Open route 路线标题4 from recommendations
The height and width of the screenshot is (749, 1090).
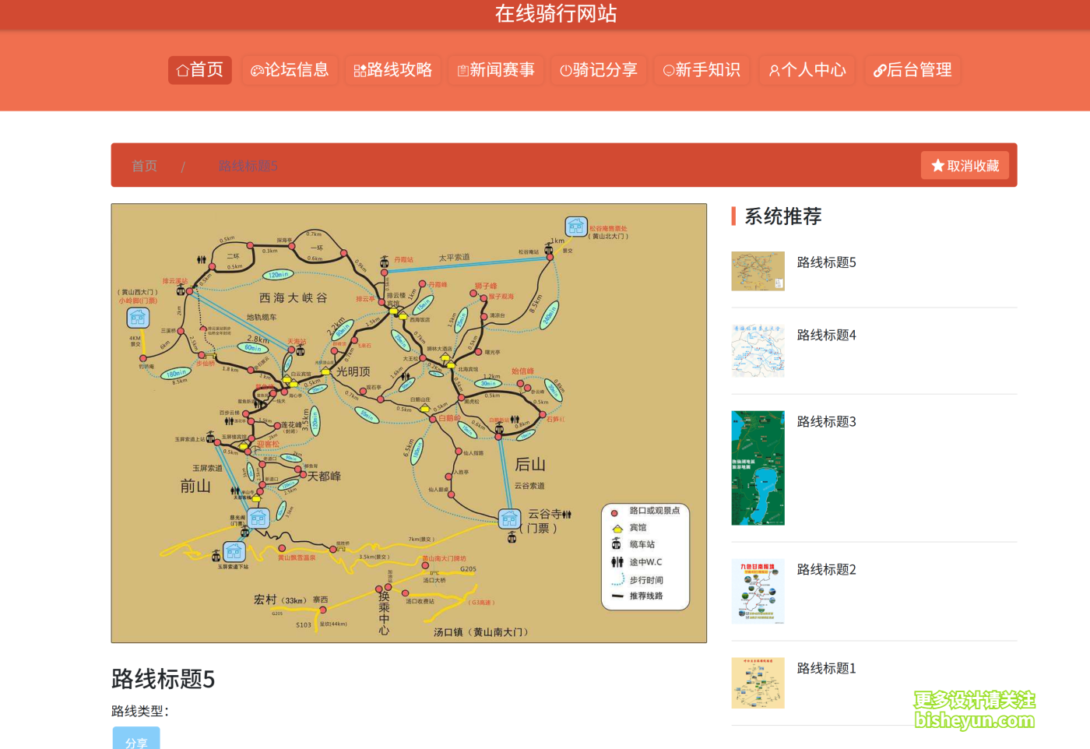pos(826,335)
